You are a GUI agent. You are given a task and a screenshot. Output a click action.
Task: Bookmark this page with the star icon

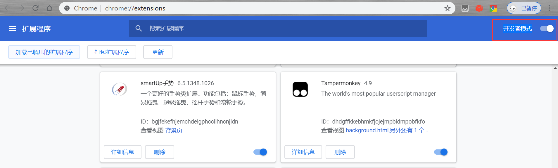click(447, 8)
